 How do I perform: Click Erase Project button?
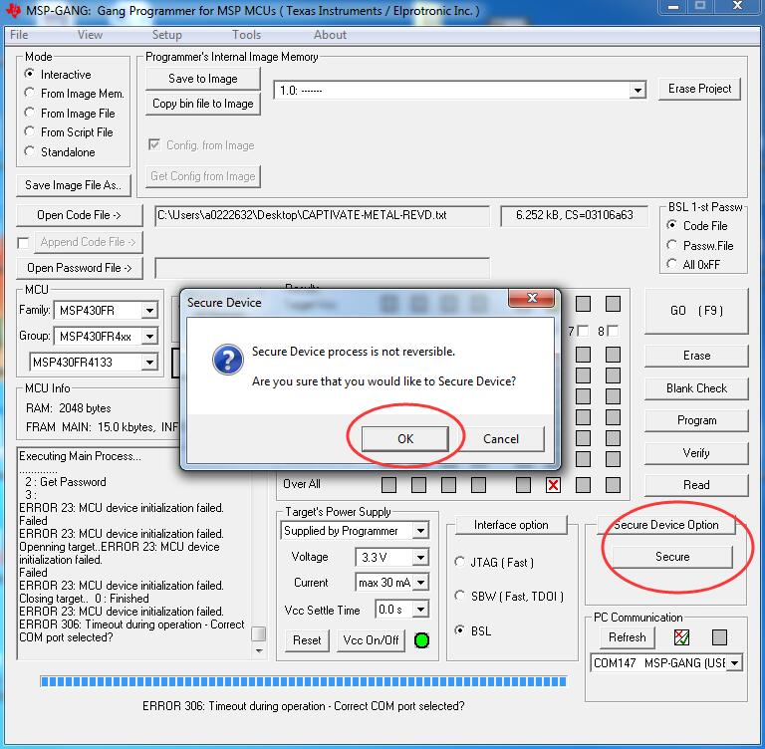699,89
